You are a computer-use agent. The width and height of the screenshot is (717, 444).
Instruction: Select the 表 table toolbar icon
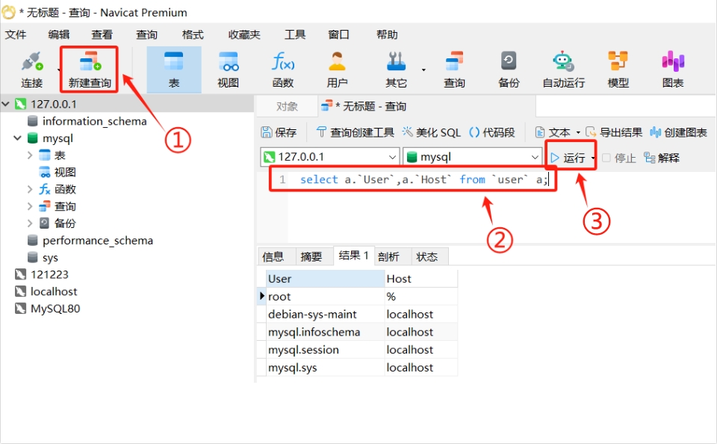[174, 70]
